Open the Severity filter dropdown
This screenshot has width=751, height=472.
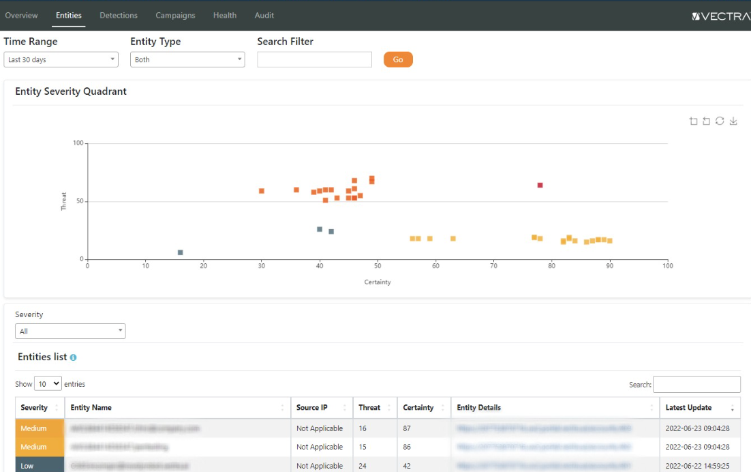click(70, 331)
